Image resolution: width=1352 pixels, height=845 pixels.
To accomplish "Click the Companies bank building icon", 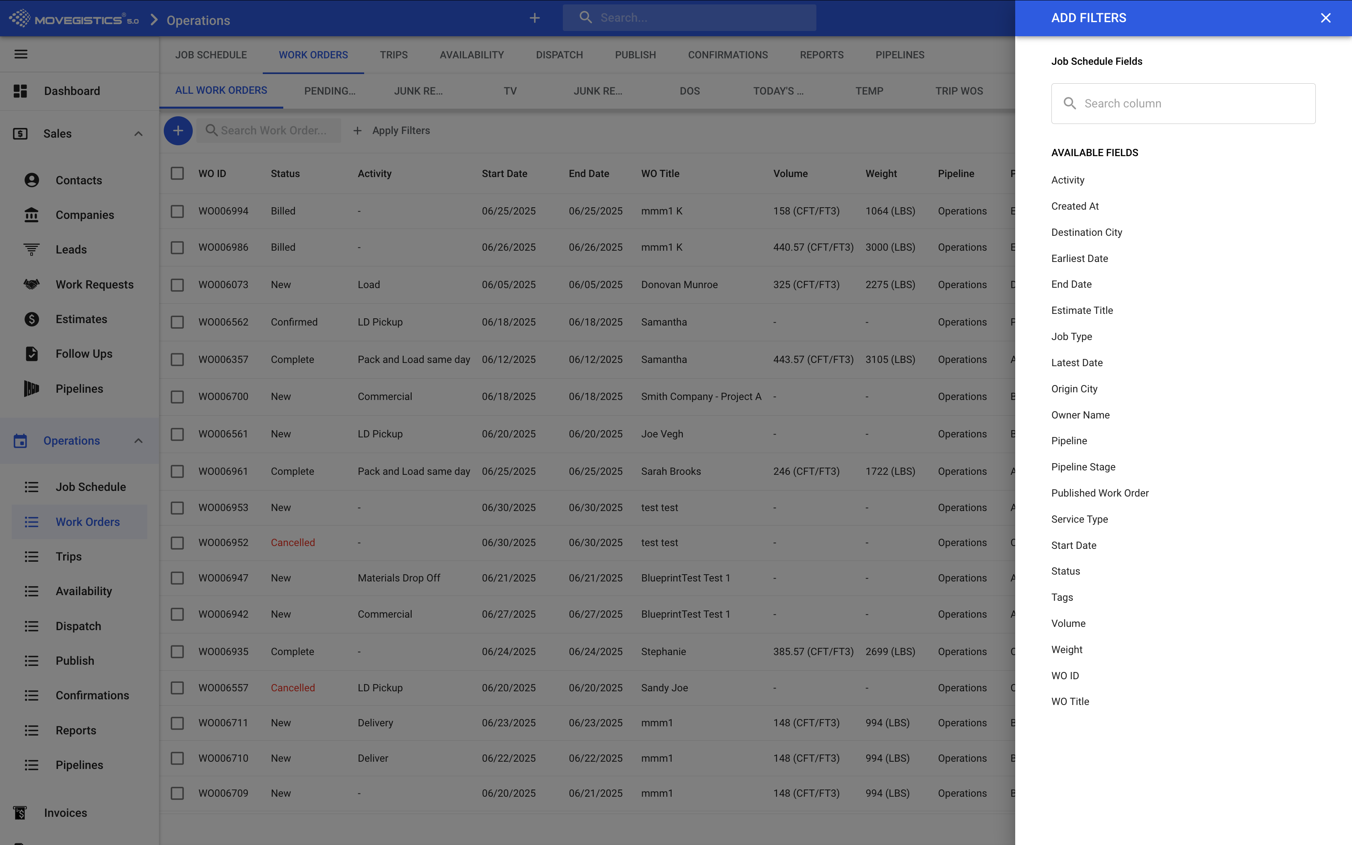I will [x=32, y=214].
